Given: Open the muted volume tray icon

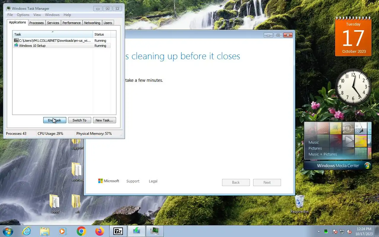Looking at the screenshot, I should point(349,231).
